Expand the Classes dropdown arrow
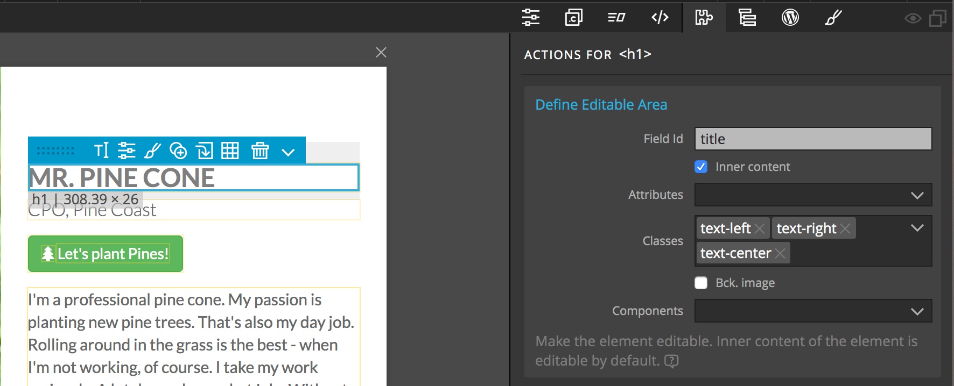954x386 pixels. pyautogui.click(x=917, y=228)
